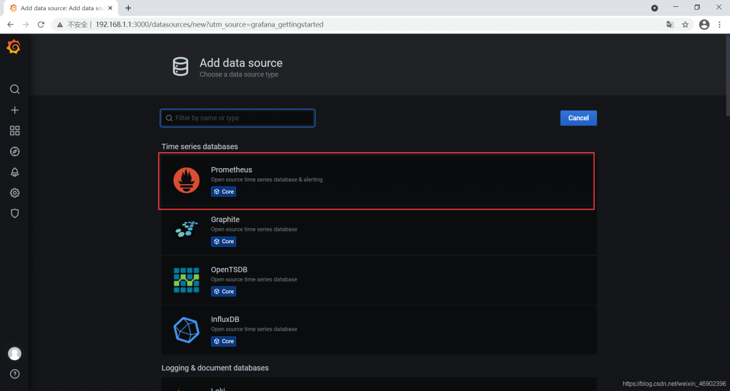Click the browser Forward arrow

point(26,25)
